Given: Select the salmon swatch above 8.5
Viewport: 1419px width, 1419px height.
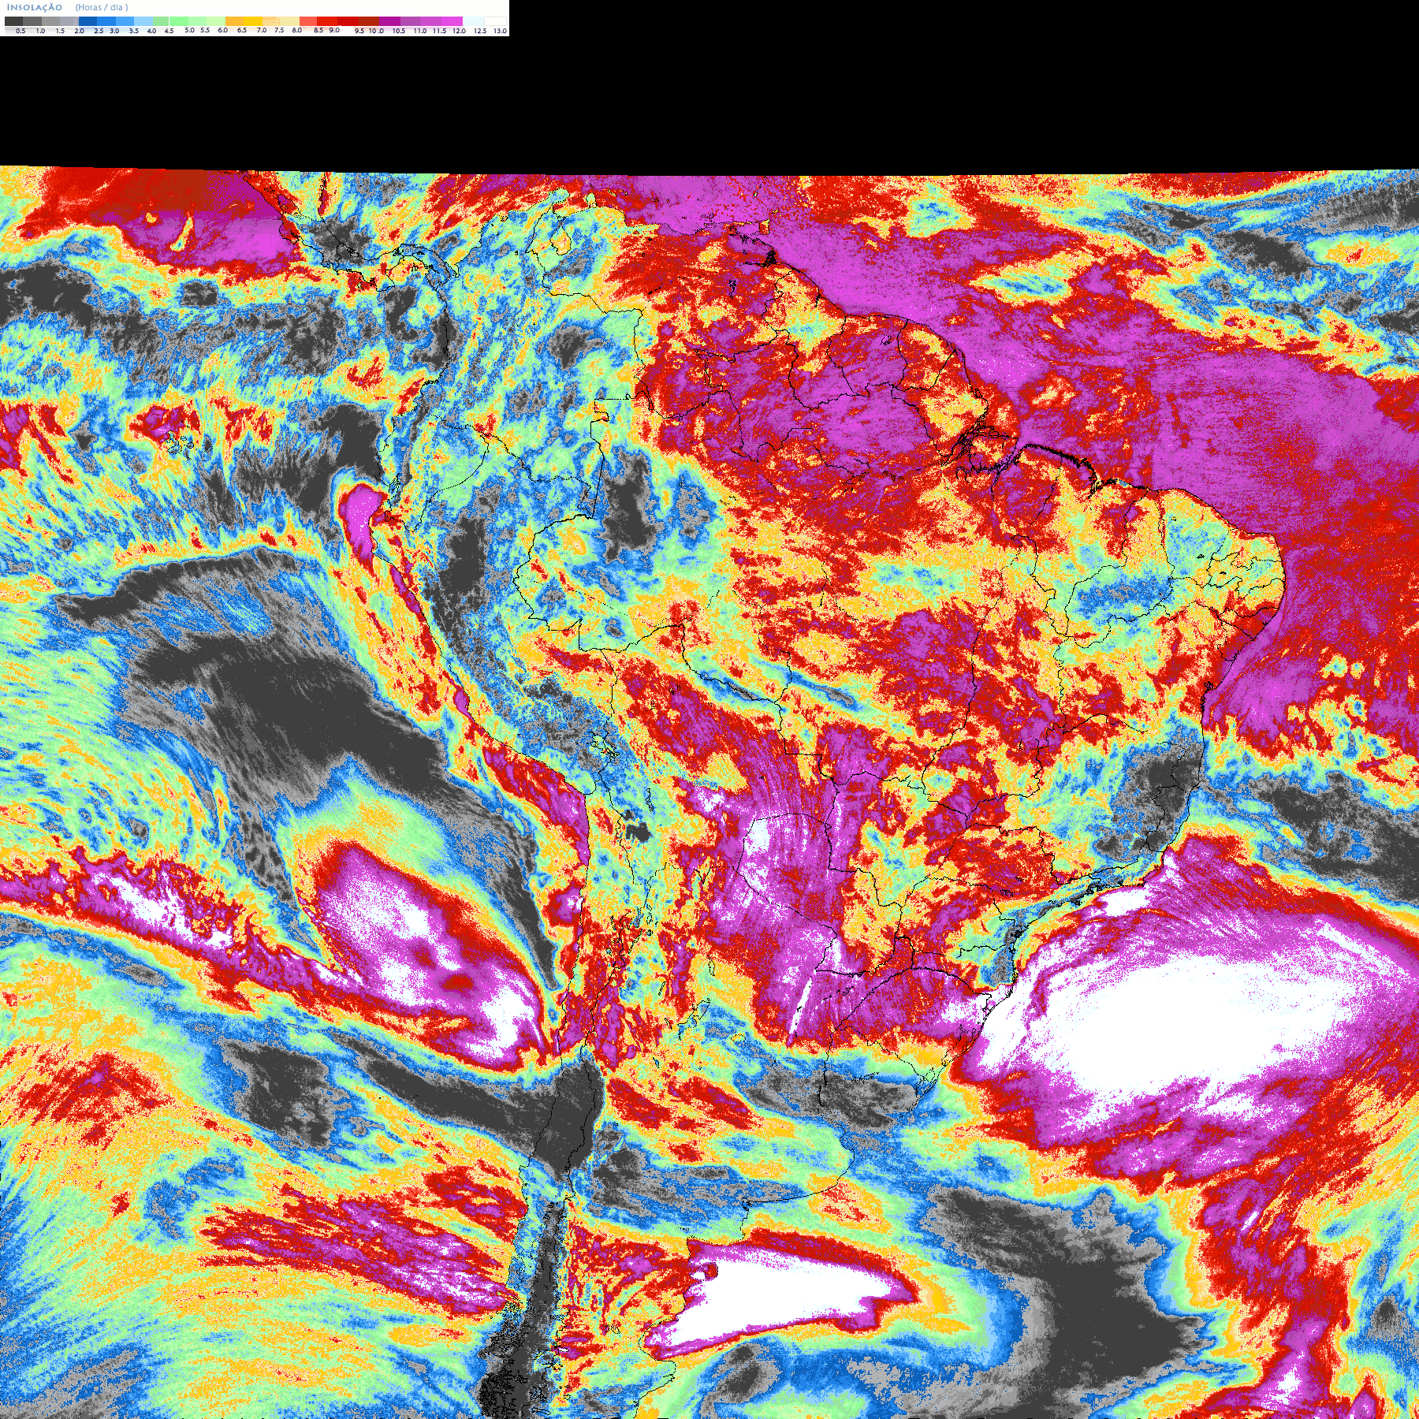Looking at the screenshot, I should pyautogui.click(x=308, y=21).
